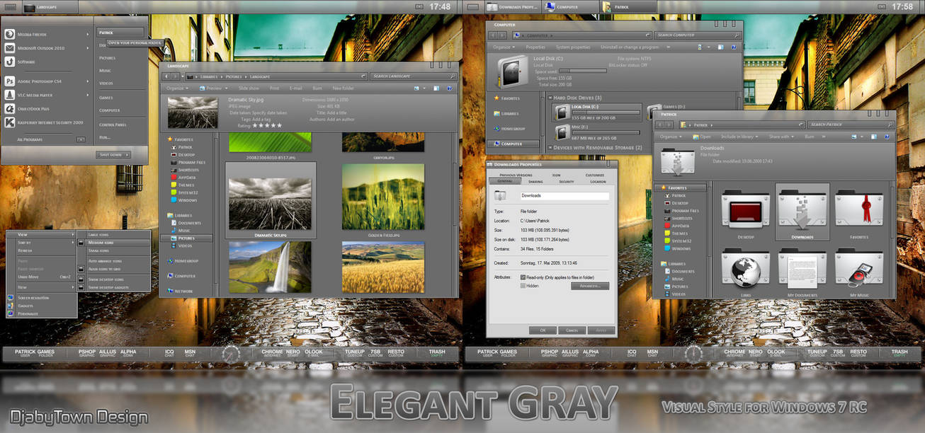Image resolution: width=925 pixels, height=433 pixels.
Task: Select the My Documents folder icon
Action: click(x=802, y=267)
